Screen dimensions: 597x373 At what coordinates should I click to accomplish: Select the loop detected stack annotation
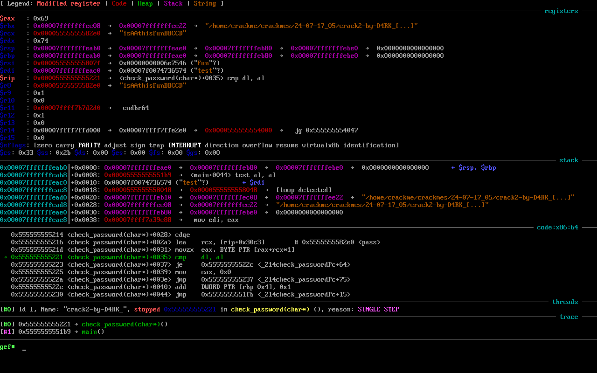click(303, 190)
